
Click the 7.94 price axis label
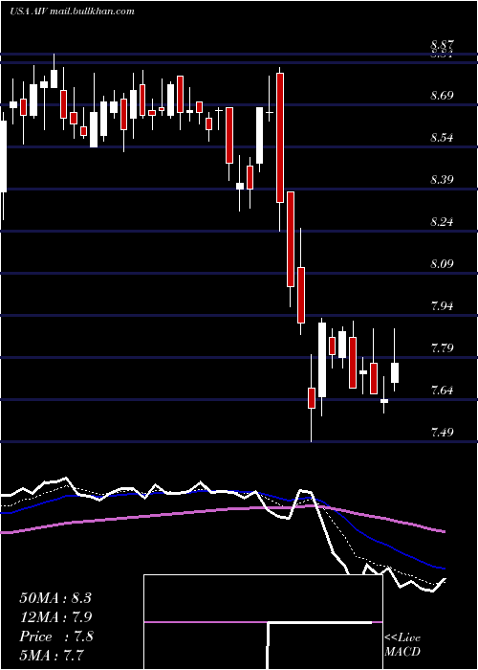(x=442, y=306)
